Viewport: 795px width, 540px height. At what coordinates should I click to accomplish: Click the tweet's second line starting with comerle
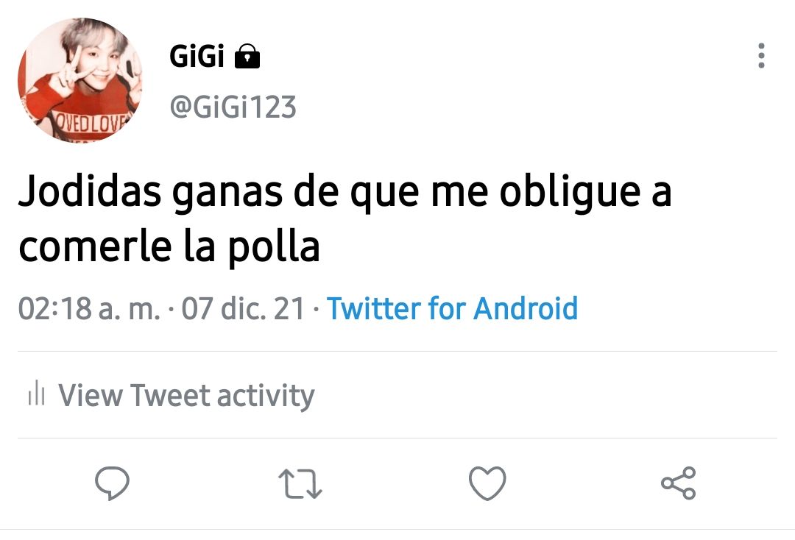click(x=169, y=246)
